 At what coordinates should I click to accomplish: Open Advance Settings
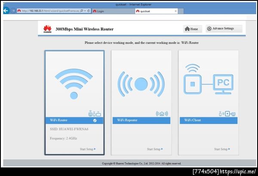(224, 29)
